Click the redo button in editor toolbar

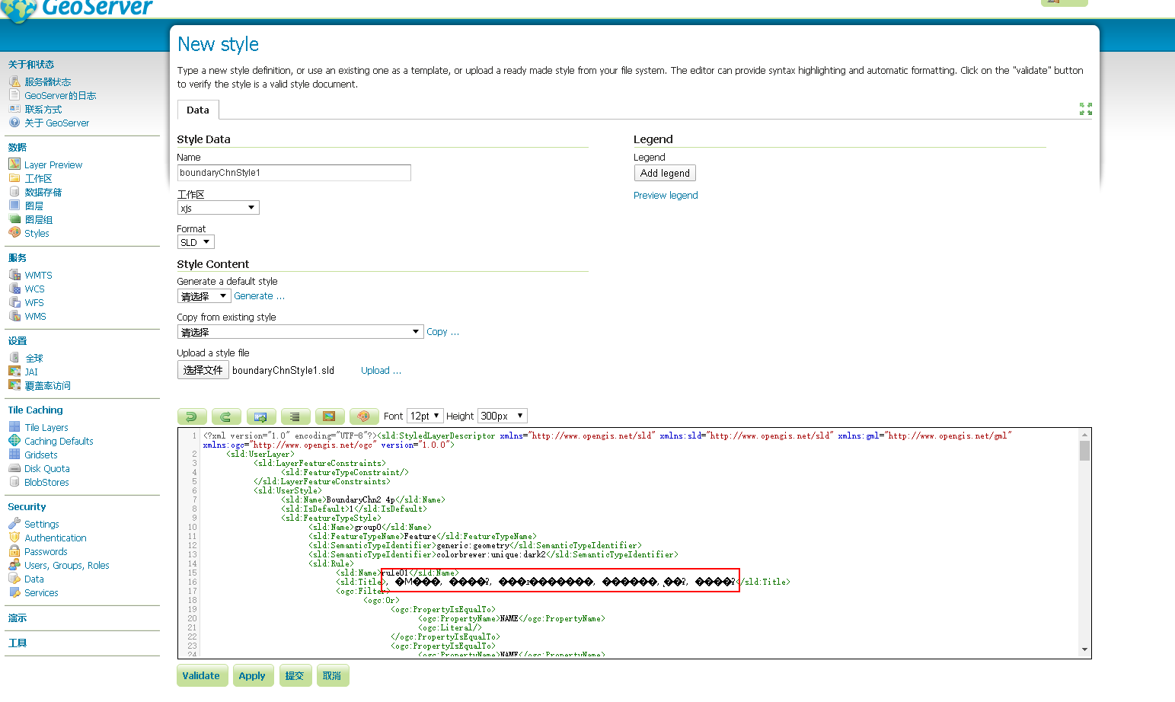pyautogui.click(x=226, y=416)
